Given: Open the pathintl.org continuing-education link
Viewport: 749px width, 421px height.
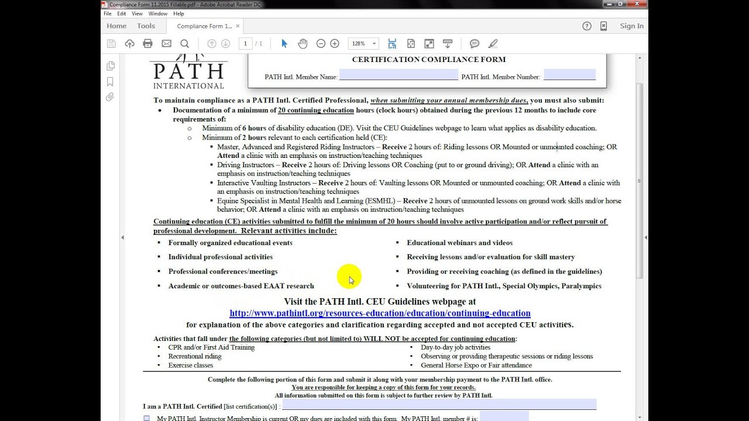Looking at the screenshot, I should 380,313.
